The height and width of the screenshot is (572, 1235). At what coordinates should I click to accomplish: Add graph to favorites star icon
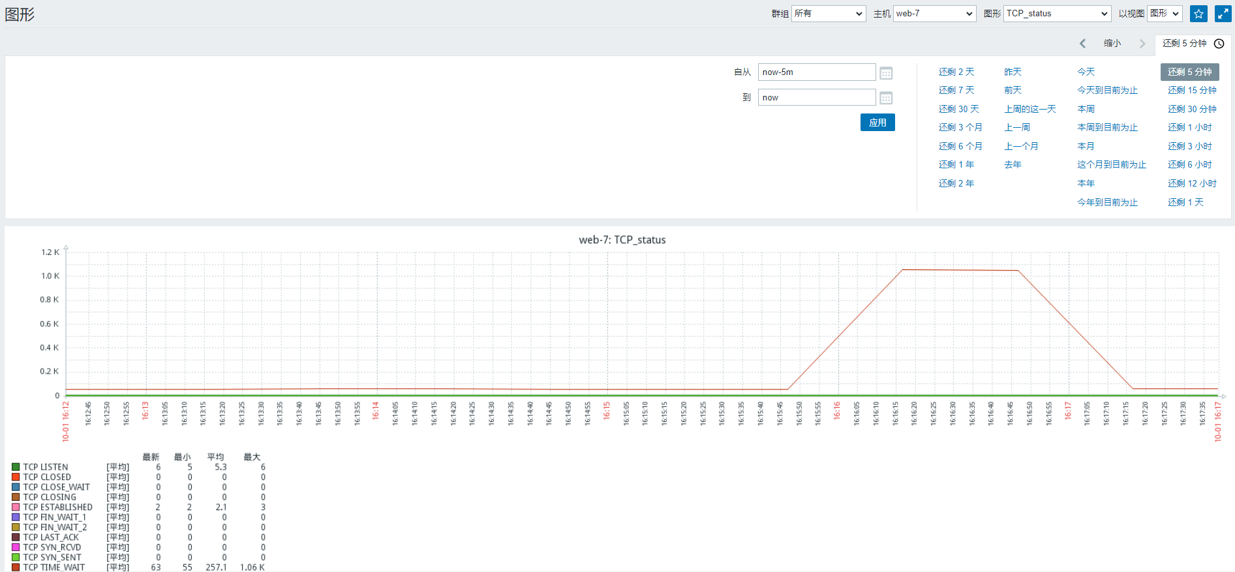pos(1198,14)
